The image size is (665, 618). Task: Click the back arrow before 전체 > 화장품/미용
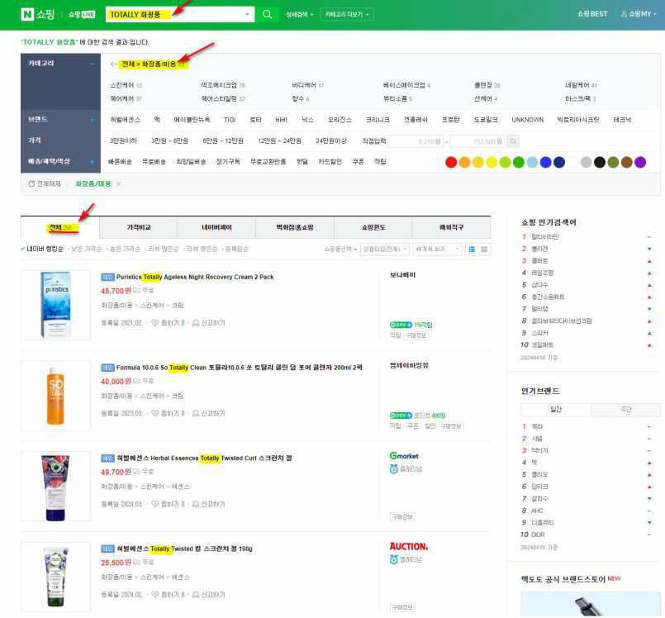pos(113,64)
